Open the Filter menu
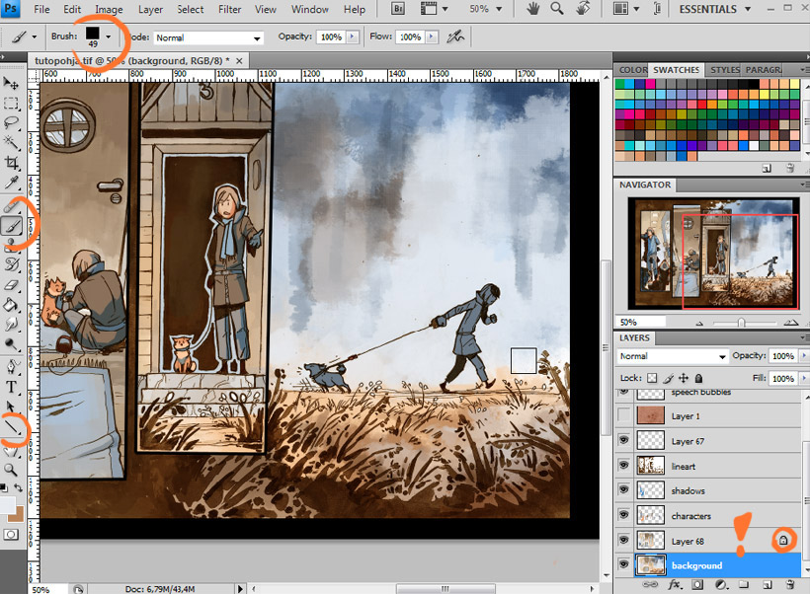Viewport: 810px width, 594px height. point(229,10)
